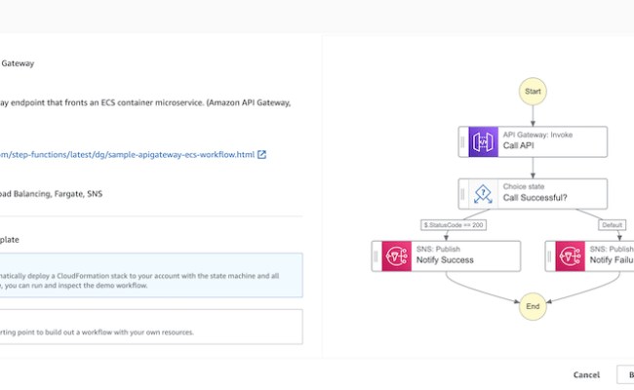Image resolution: width=634 pixels, height=390 pixels.
Task: Click the $.StatusCode == 200 condition label
Action: click(x=454, y=225)
